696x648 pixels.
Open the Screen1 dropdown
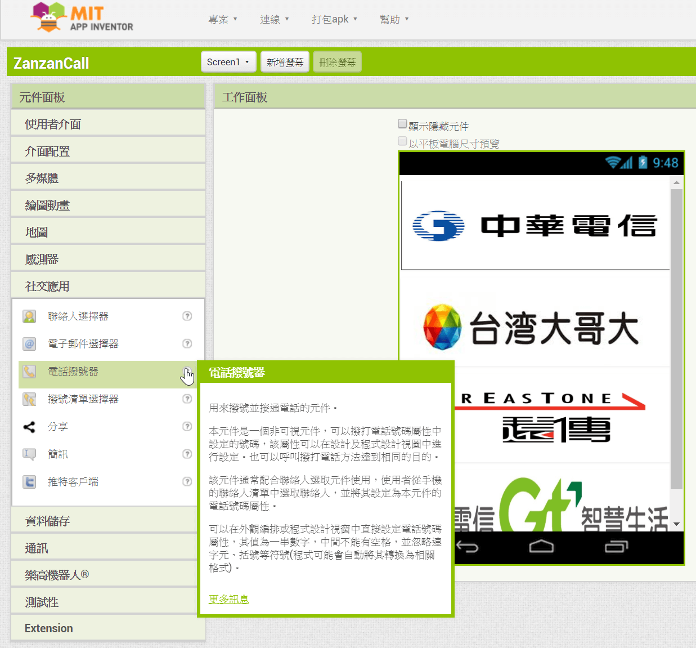[228, 62]
